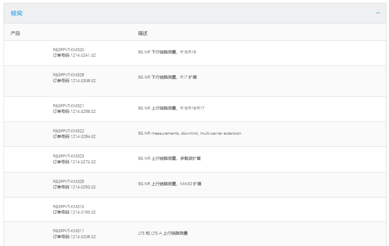Viewport: 389px width, 246px height.
Task: Click the 描述 column header
Action: [x=143, y=33]
